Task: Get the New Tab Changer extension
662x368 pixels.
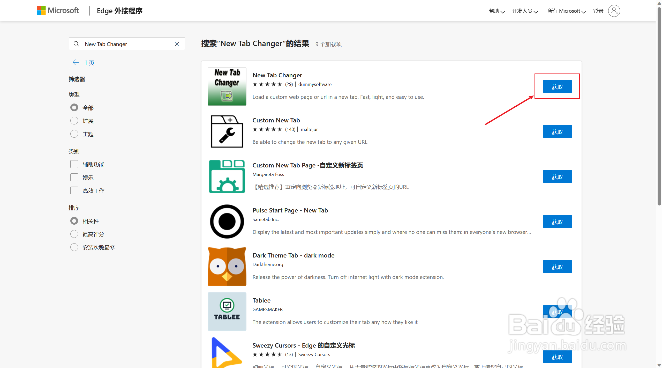Action: [557, 86]
